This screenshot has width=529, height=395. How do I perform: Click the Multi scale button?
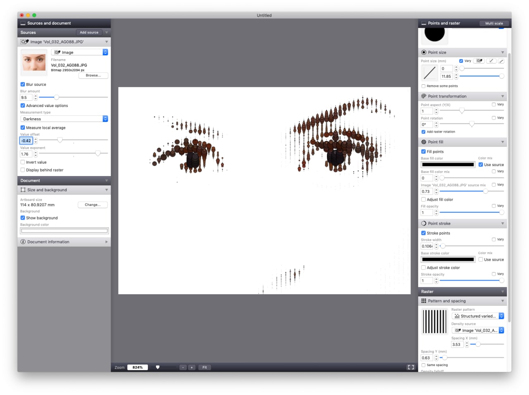point(494,23)
